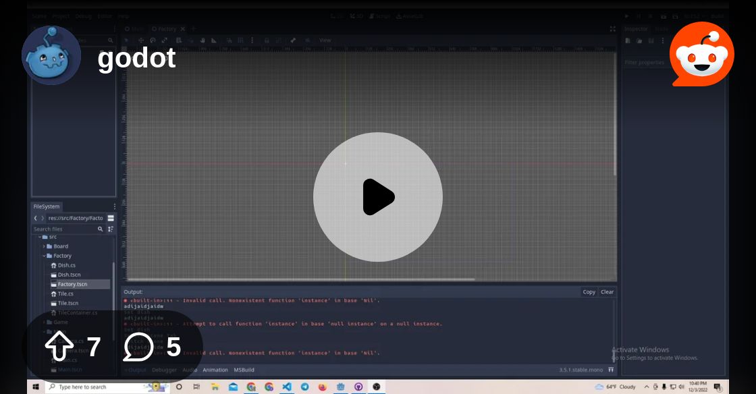Click the horizontal scrollbar of the viewport
This screenshot has height=394, width=756.
pos(301,279)
